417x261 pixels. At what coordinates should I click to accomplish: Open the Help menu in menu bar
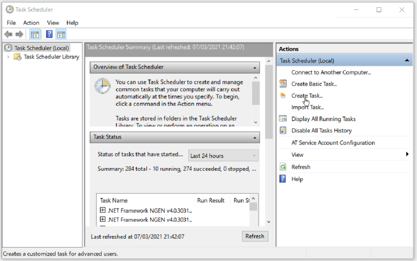pyautogui.click(x=72, y=23)
